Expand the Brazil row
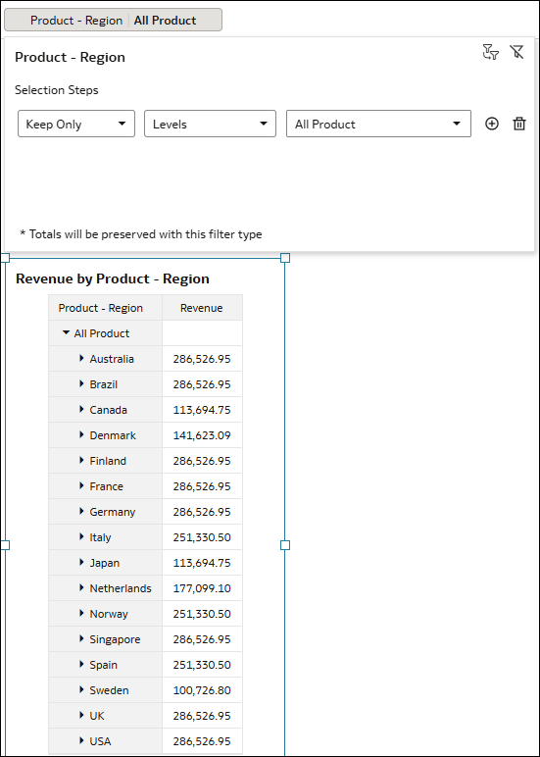The width and height of the screenshot is (540, 757). 81,383
